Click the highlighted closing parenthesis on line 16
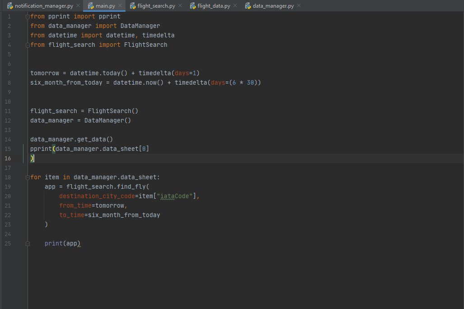Screen dimensions: 464x309 point(32,159)
